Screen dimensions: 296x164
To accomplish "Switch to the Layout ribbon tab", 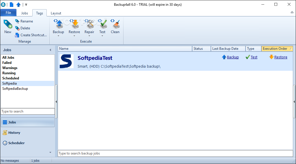I will 56,13.
